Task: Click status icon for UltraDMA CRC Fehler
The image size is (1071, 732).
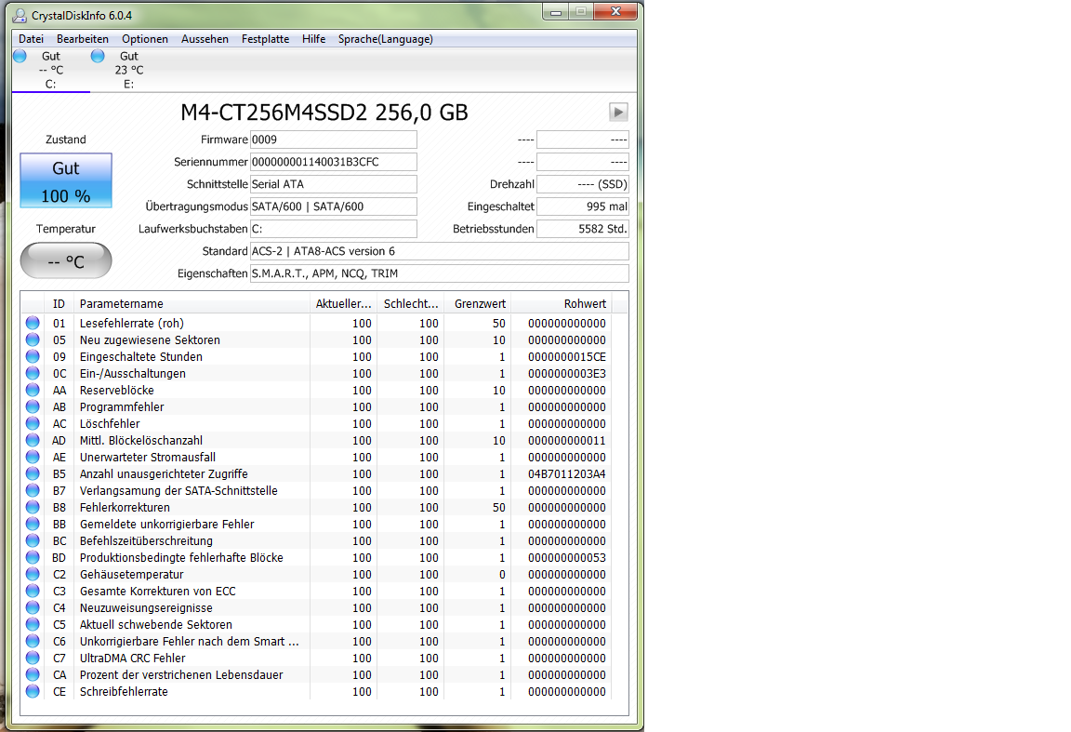Action: click(x=33, y=658)
